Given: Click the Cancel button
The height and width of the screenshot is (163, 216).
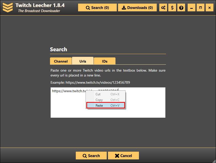Looking at the screenshot, I should (123, 156).
